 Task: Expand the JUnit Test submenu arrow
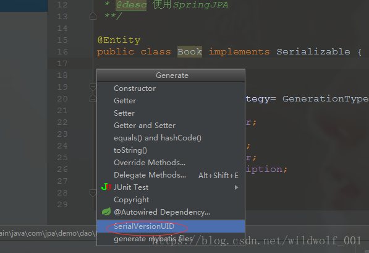(x=236, y=187)
